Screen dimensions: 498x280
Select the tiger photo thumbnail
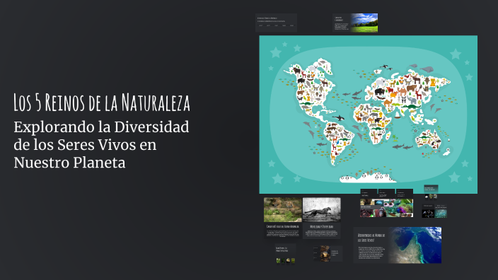pos(283,209)
